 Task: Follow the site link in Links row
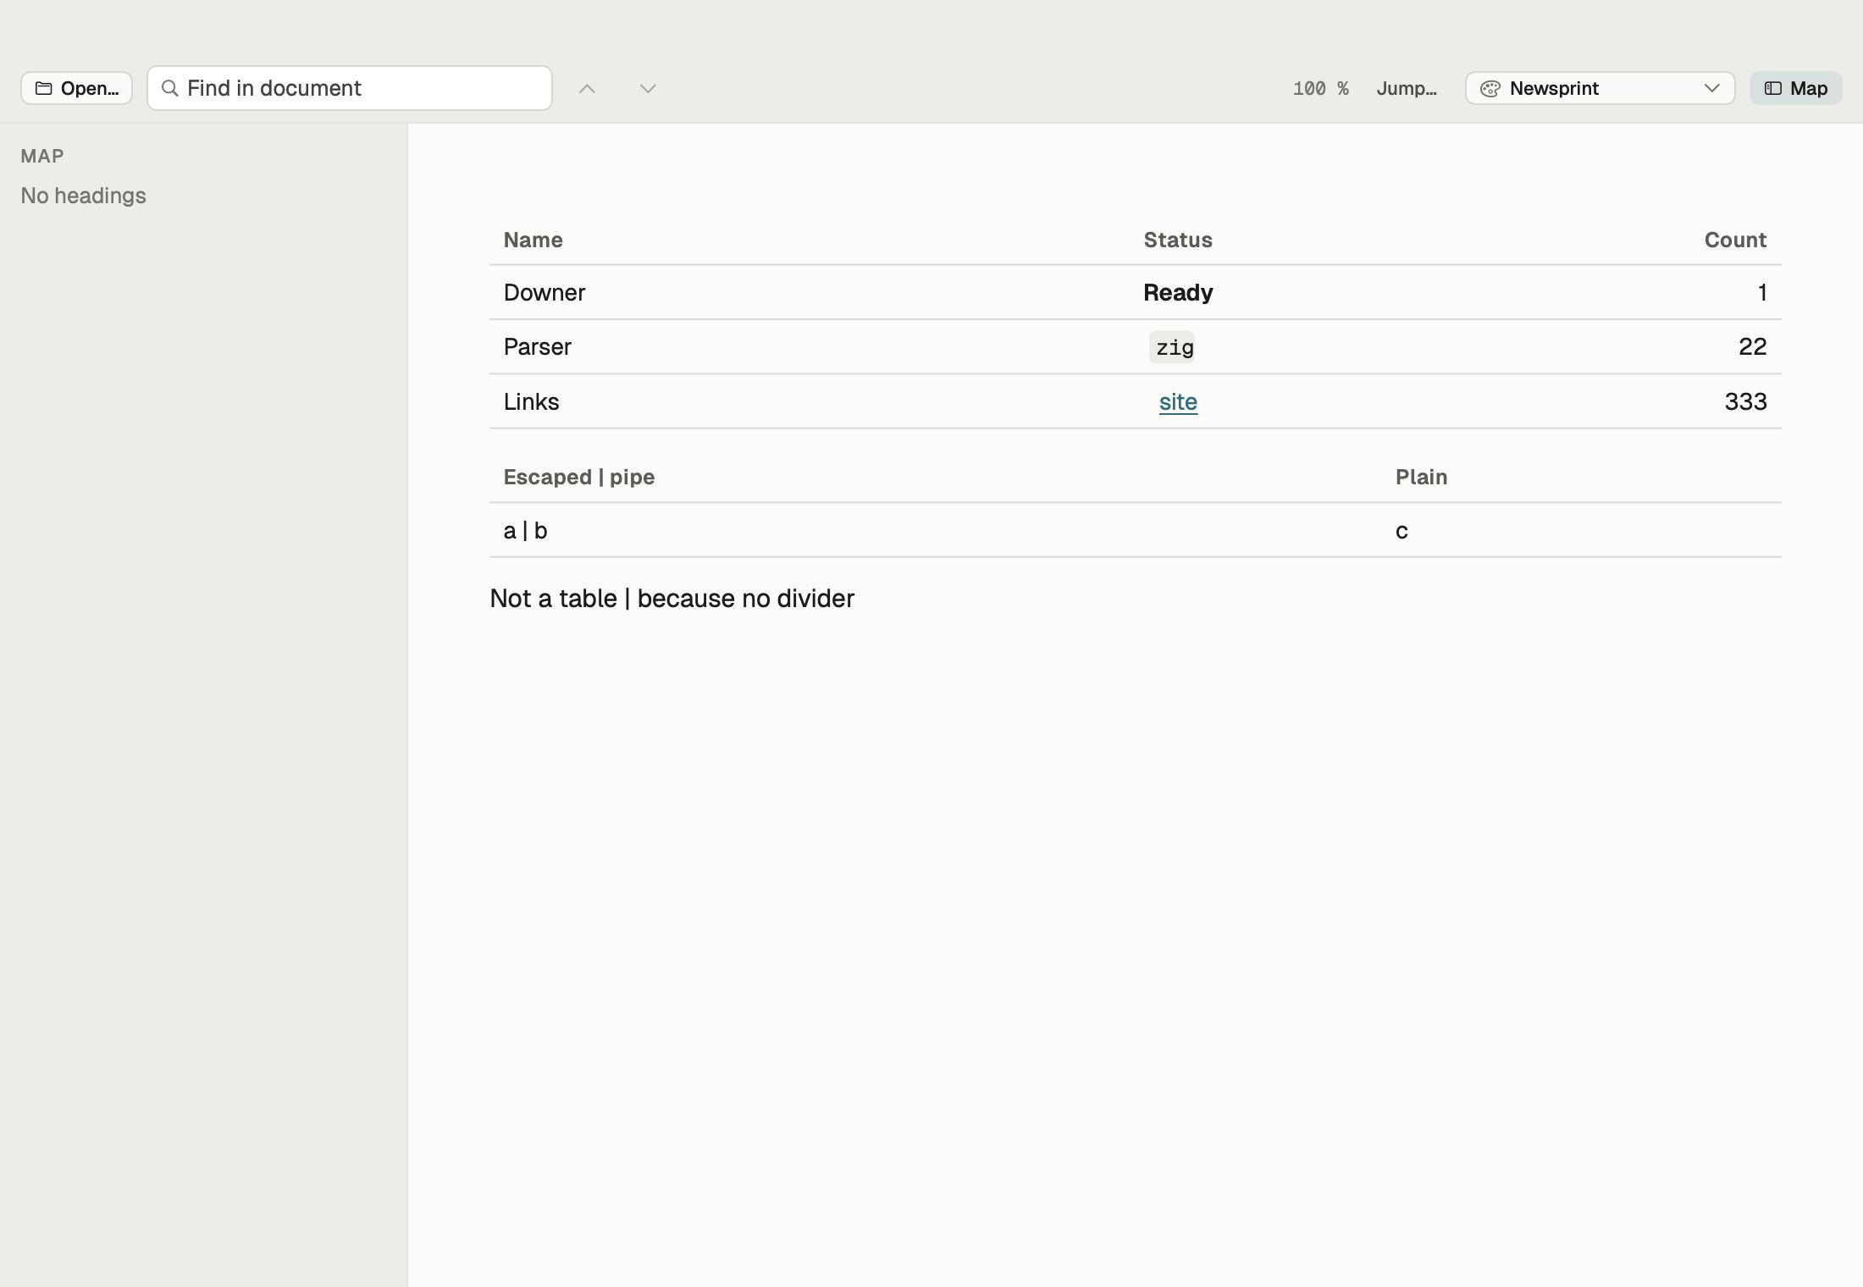pos(1178,401)
